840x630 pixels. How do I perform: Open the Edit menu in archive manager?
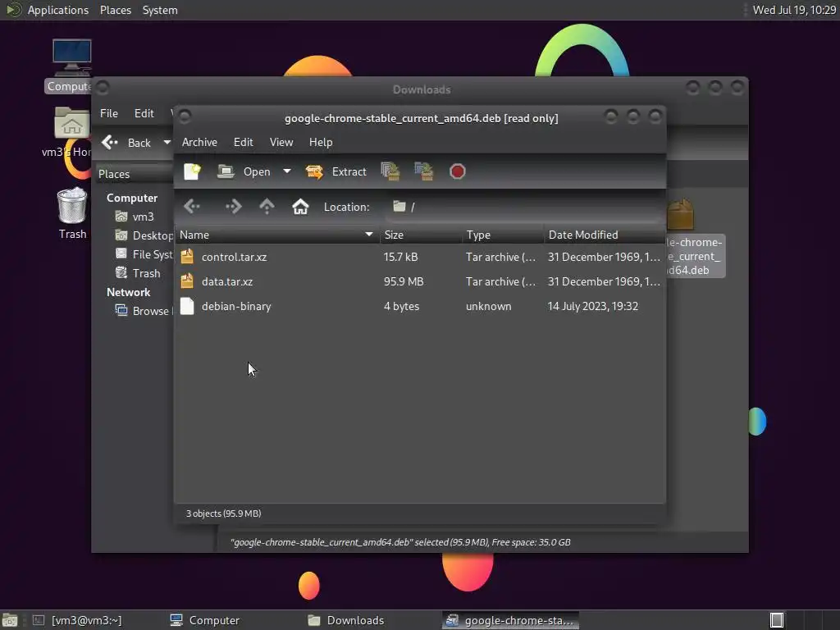(243, 142)
